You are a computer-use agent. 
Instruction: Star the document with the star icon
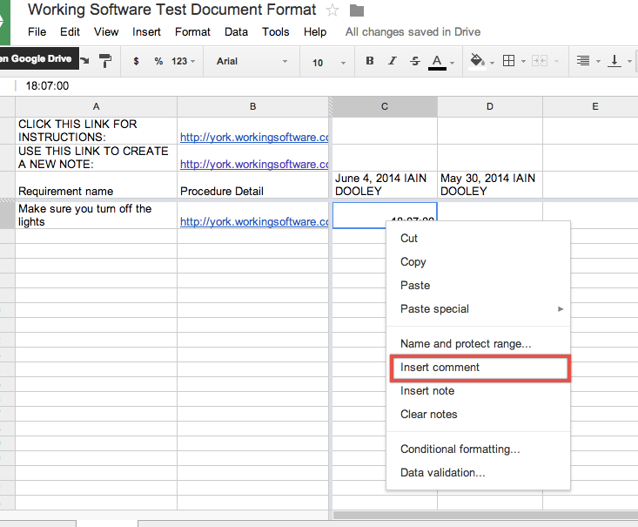332,10
